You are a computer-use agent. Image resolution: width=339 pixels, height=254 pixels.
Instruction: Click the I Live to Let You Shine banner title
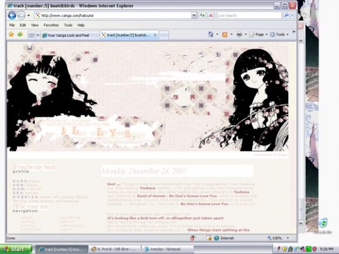click(103, 133)
